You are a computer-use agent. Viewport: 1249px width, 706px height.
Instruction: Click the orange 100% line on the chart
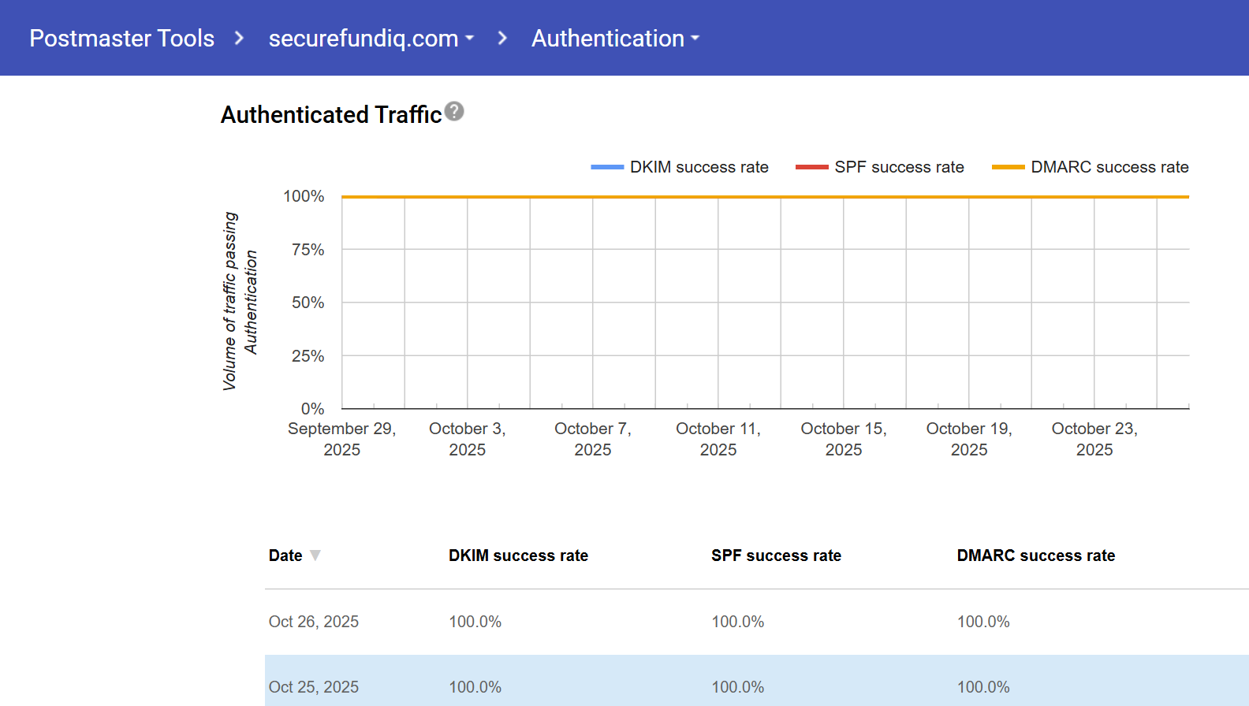[765, 197]
